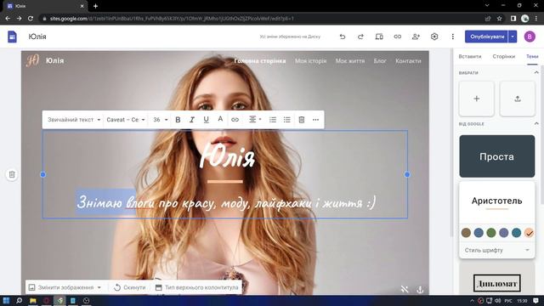The image size is (544, 306).
Task: Select teal theme color
Action: (516, 233)
